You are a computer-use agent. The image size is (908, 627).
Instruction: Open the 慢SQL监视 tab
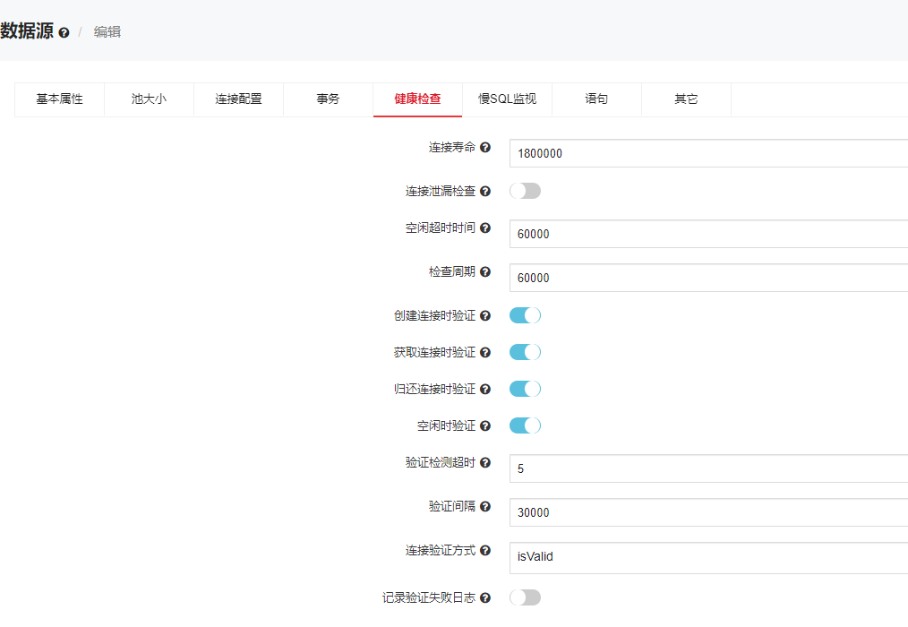[507, 99]
